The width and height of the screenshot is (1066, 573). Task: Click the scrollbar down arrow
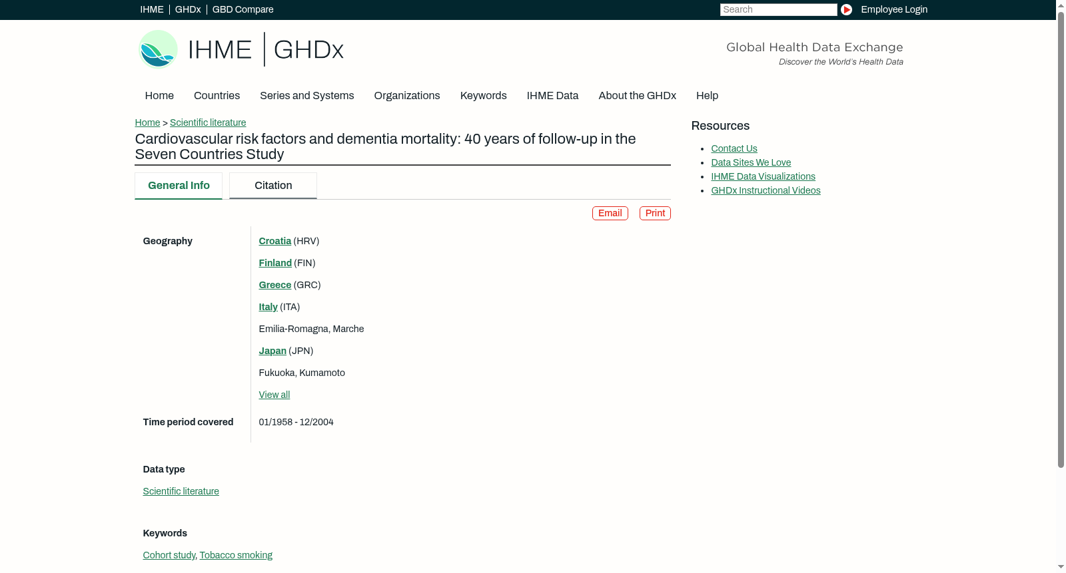tap(1061, 567)
